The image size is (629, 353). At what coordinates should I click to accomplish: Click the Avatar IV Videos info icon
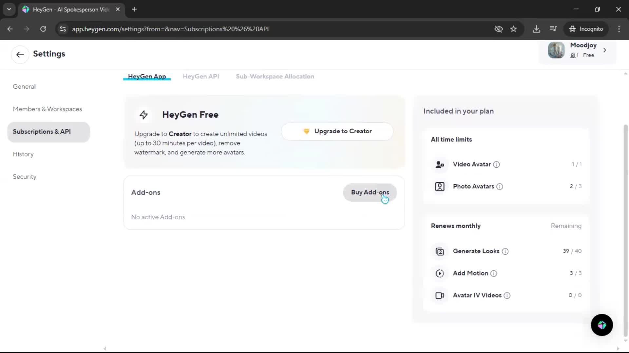tap(507, 296)
